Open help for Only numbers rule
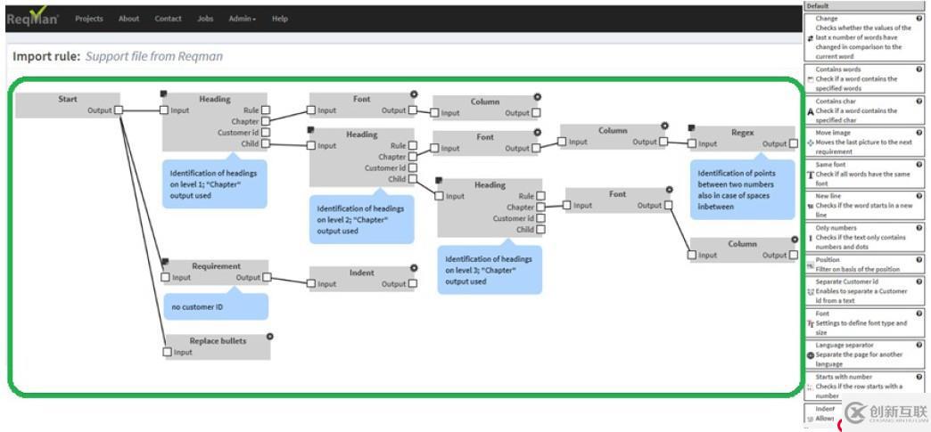The image size is (931, 432). click(x=919, y=227)
